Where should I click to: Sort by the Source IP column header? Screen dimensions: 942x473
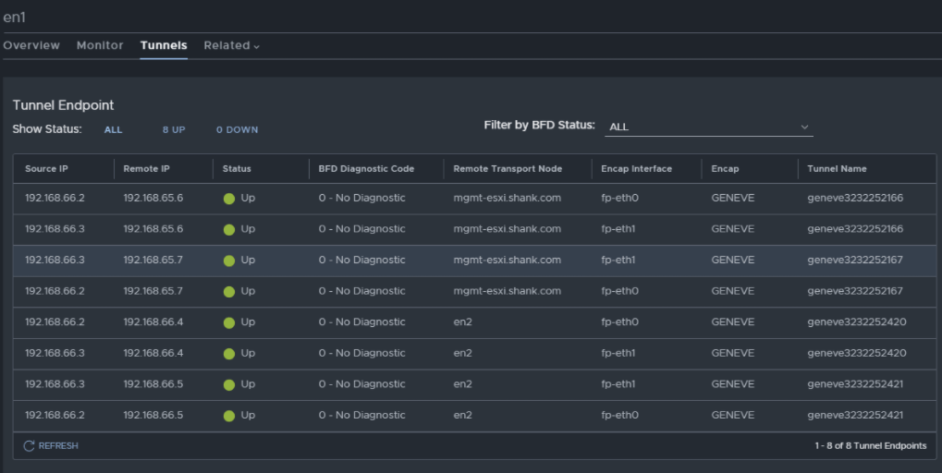[x=46, y=169]
